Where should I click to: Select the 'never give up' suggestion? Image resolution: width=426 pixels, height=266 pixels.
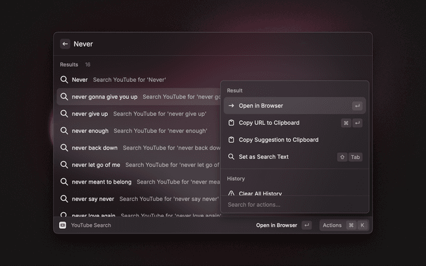[90, 114]
